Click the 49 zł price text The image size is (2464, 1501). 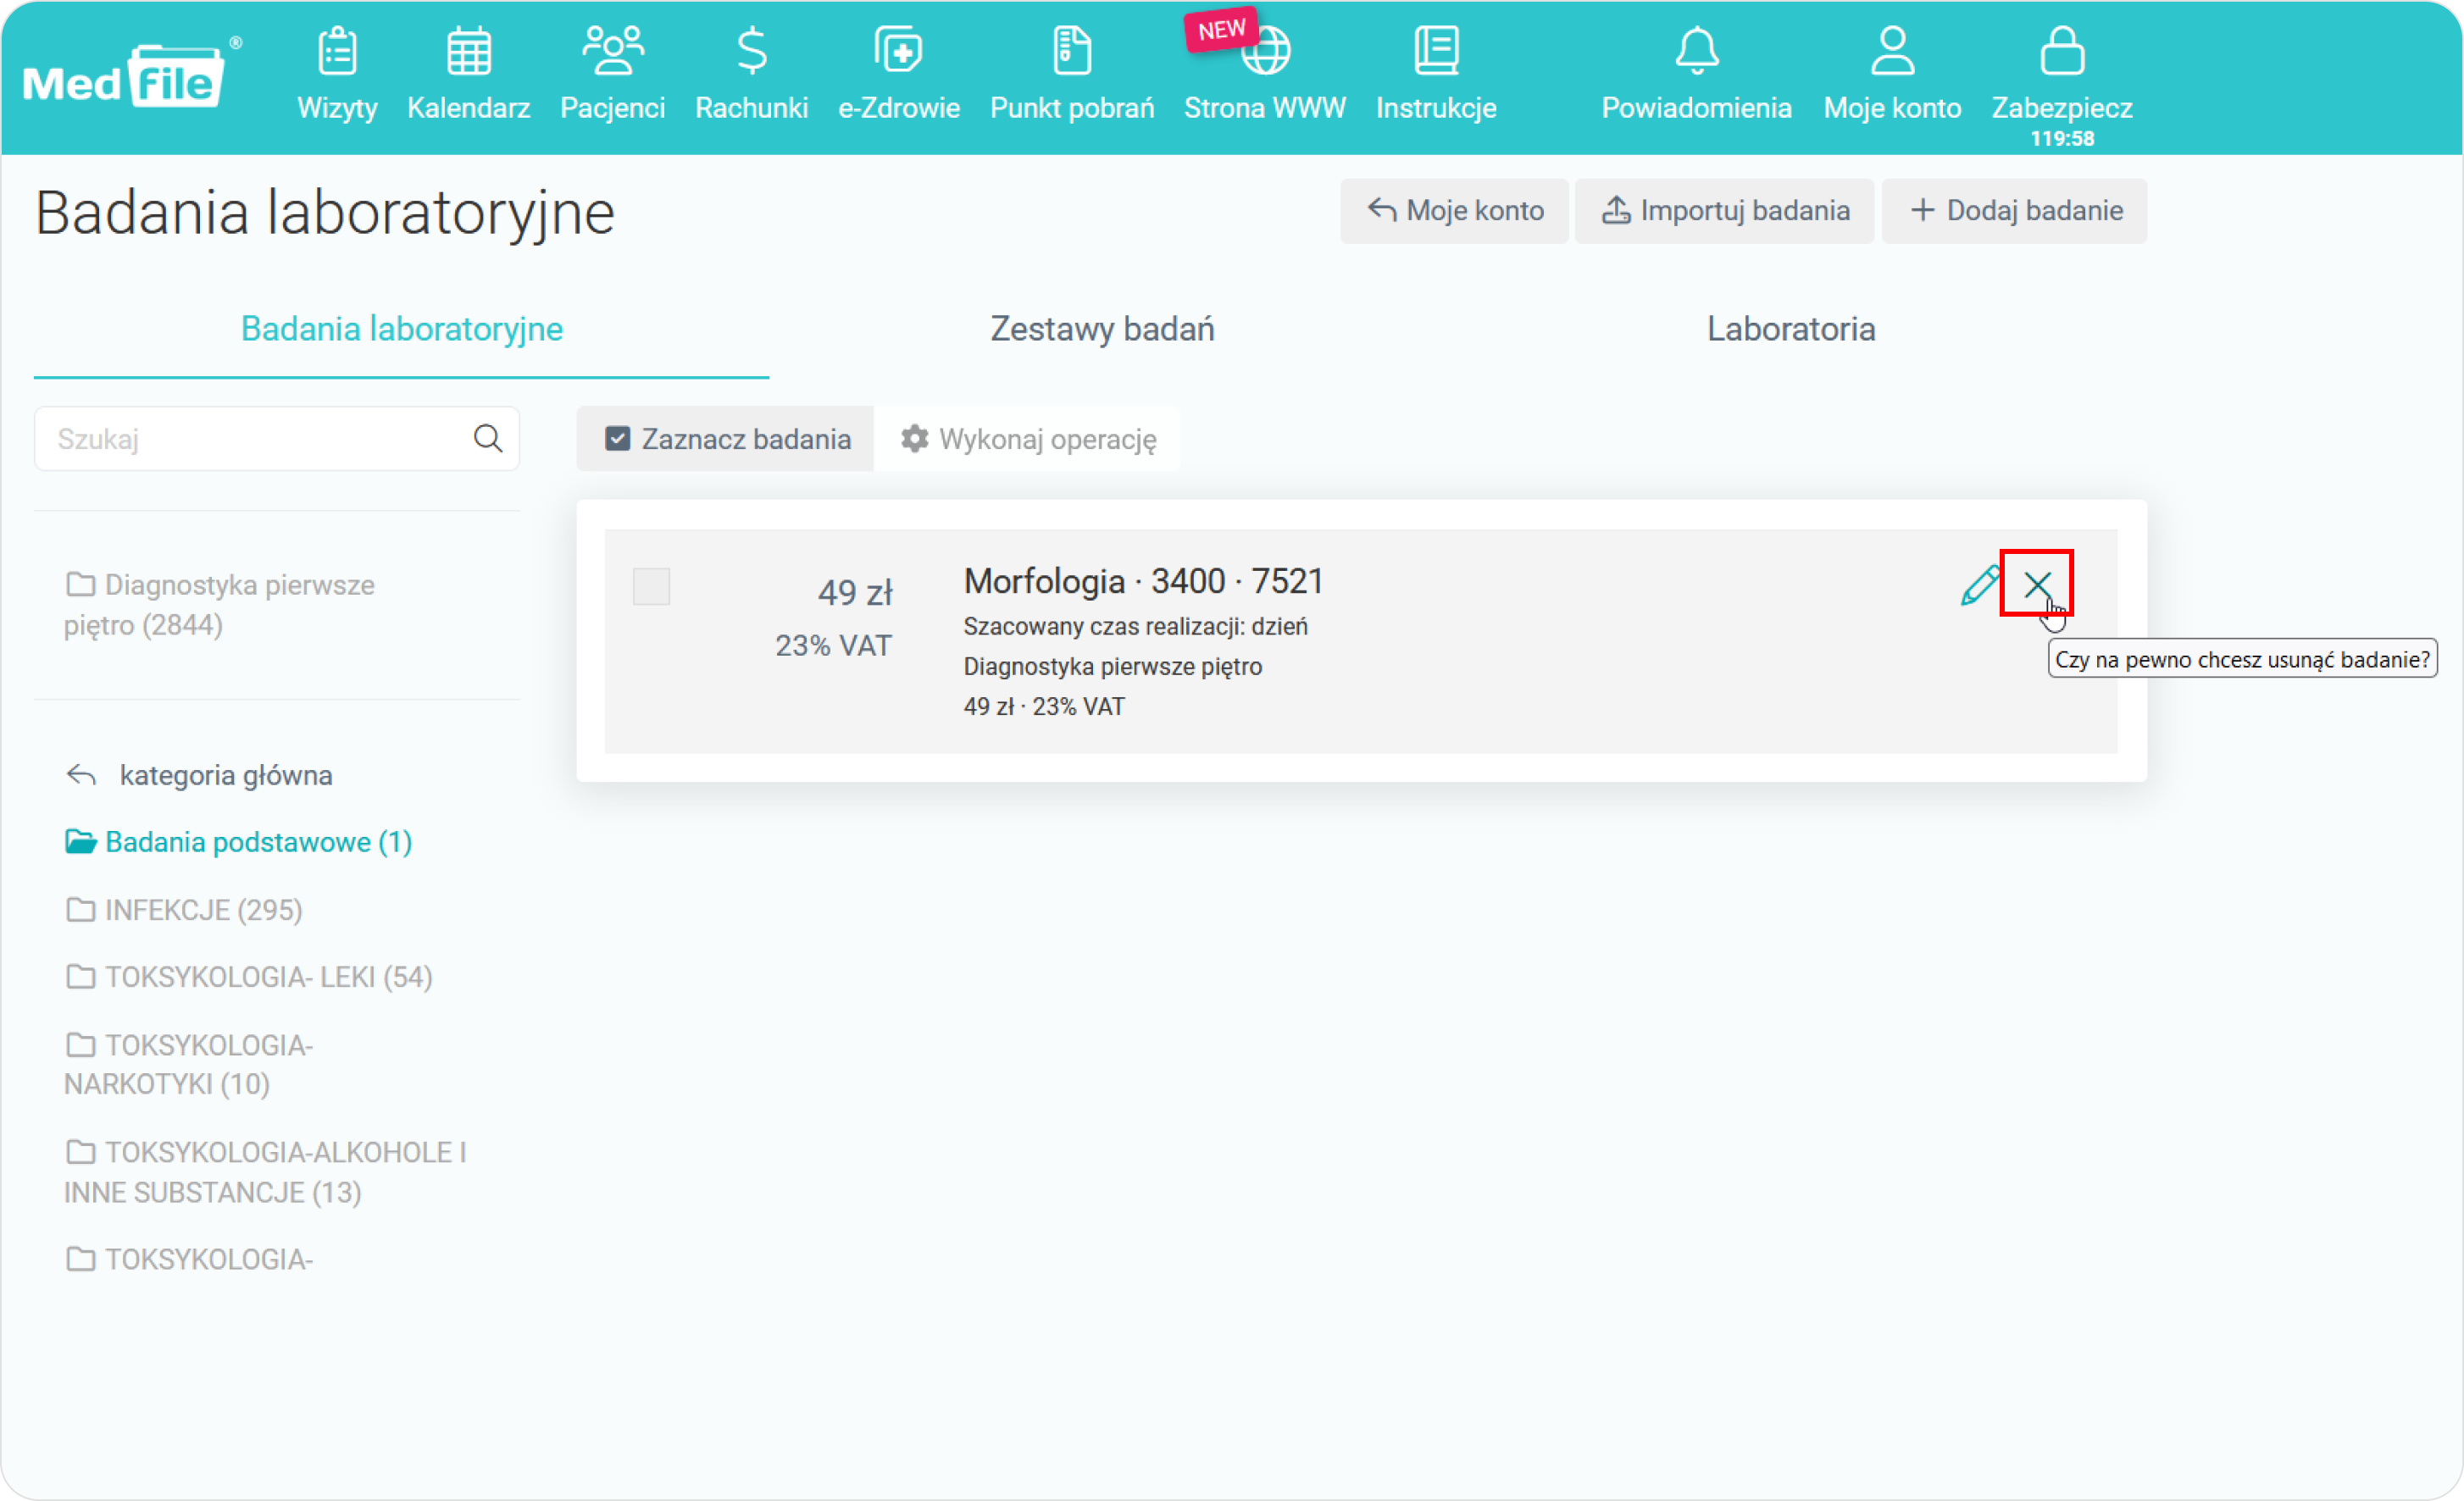(855, 592)
